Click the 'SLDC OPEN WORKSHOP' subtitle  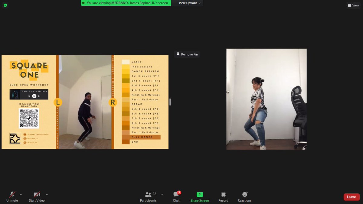[29, 85]
